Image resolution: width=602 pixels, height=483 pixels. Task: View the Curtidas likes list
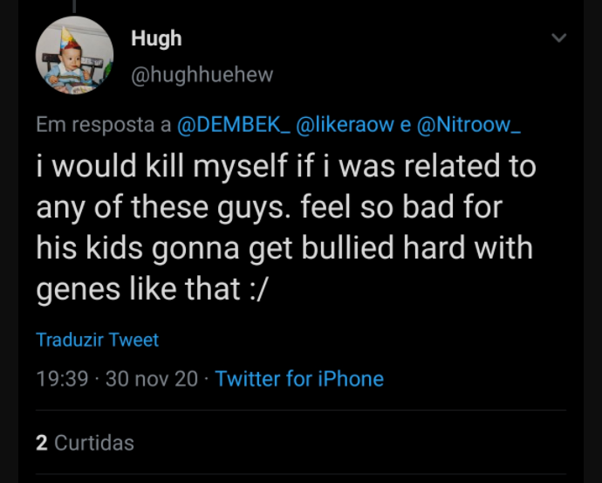pos(94,443)
